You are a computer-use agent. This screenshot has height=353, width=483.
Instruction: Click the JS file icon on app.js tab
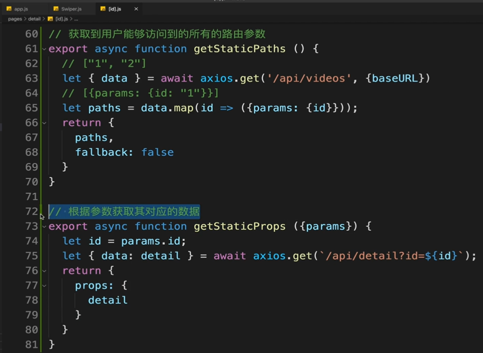coord(9,9)
